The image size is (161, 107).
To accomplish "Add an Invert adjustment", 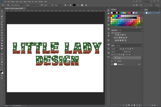I will (x=116, y=40).
